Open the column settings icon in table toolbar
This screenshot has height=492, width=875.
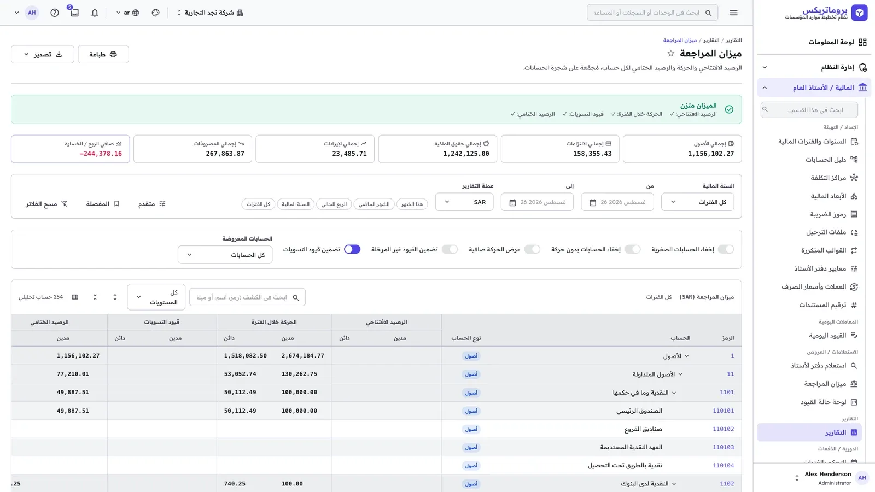75,297
